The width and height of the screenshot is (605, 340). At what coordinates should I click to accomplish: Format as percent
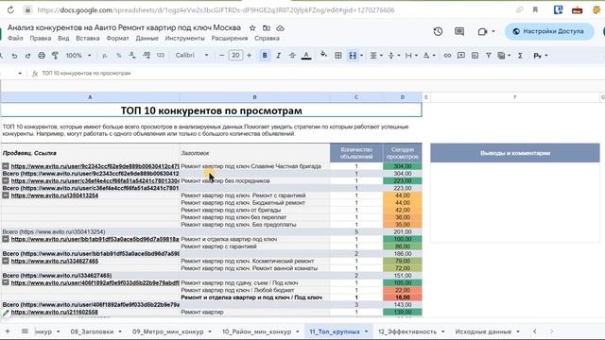[x=119, y=56]
